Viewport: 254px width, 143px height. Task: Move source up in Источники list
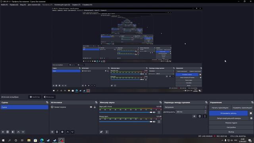pos(68,132)
